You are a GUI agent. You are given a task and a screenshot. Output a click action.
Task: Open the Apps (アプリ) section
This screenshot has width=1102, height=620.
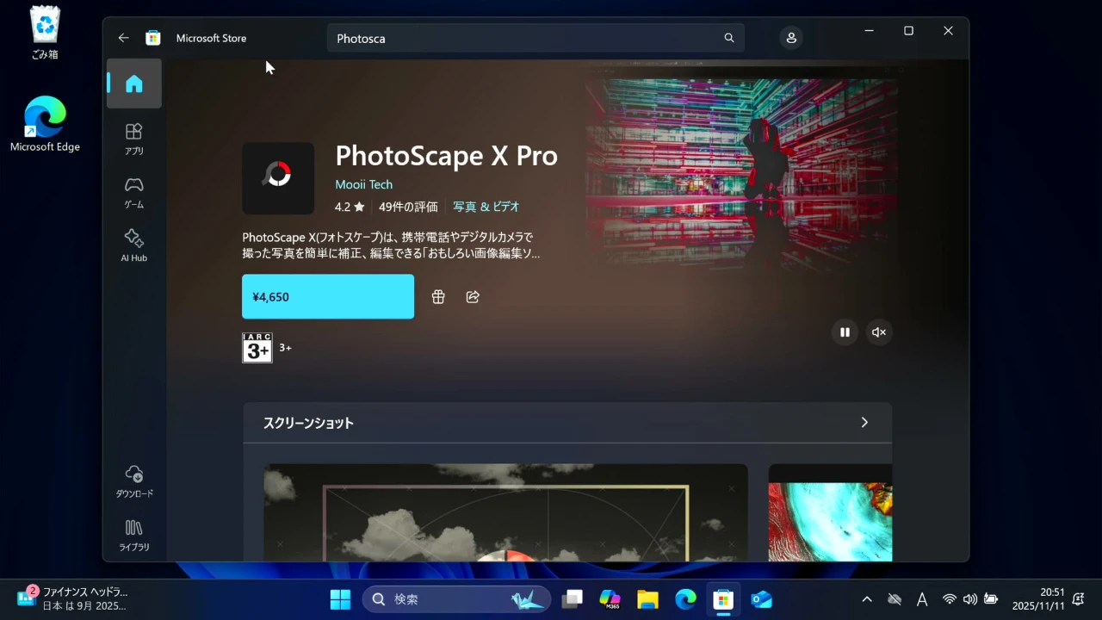(134, 138)
